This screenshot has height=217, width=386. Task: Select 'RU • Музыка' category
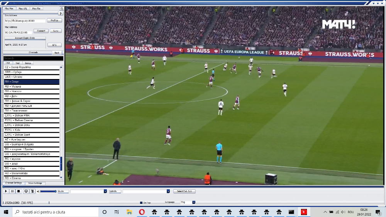pos(32,86)
